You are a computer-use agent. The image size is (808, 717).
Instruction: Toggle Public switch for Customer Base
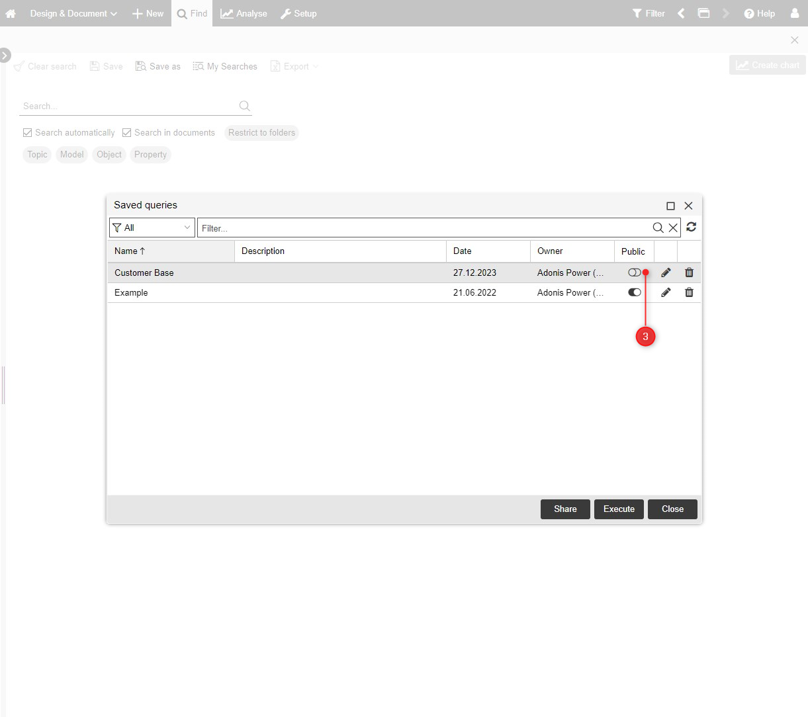pos(634,273)
